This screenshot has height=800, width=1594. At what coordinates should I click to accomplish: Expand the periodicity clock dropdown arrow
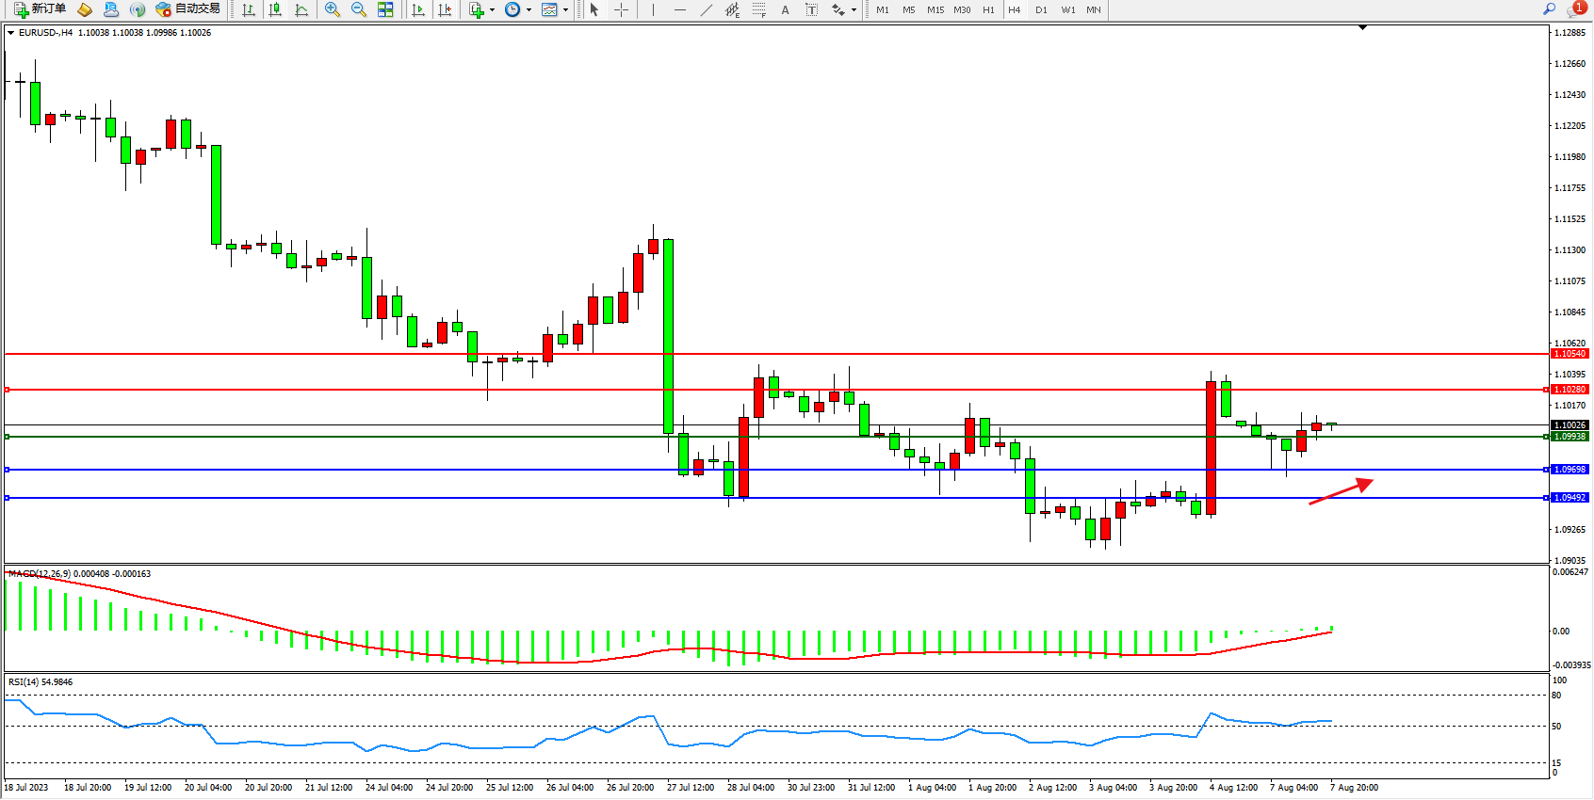point(529,10)
